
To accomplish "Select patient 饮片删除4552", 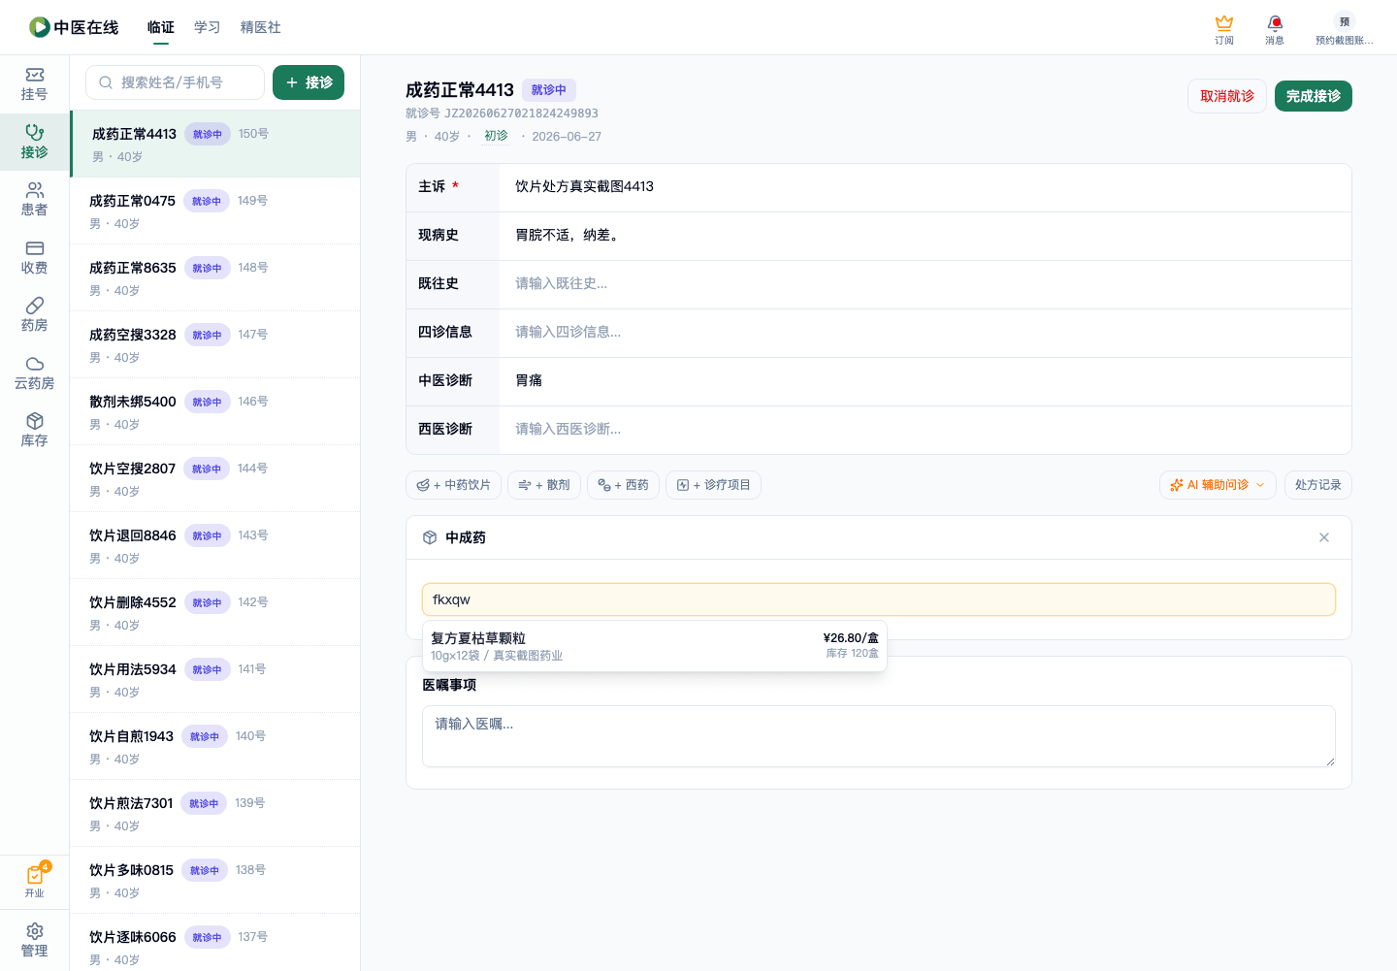I will 215,612.
